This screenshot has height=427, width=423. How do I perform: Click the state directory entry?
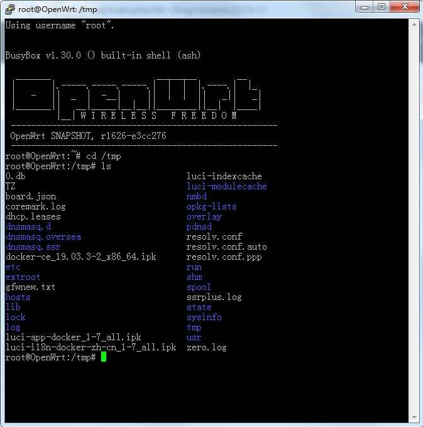[x=199, y=307]
